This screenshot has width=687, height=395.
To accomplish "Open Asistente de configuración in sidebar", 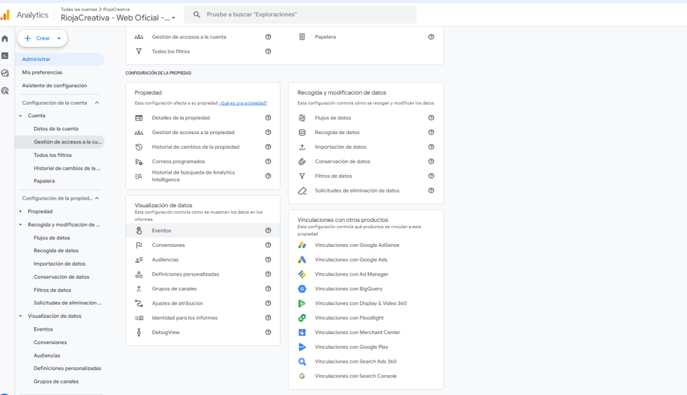I will click(54, 85).
